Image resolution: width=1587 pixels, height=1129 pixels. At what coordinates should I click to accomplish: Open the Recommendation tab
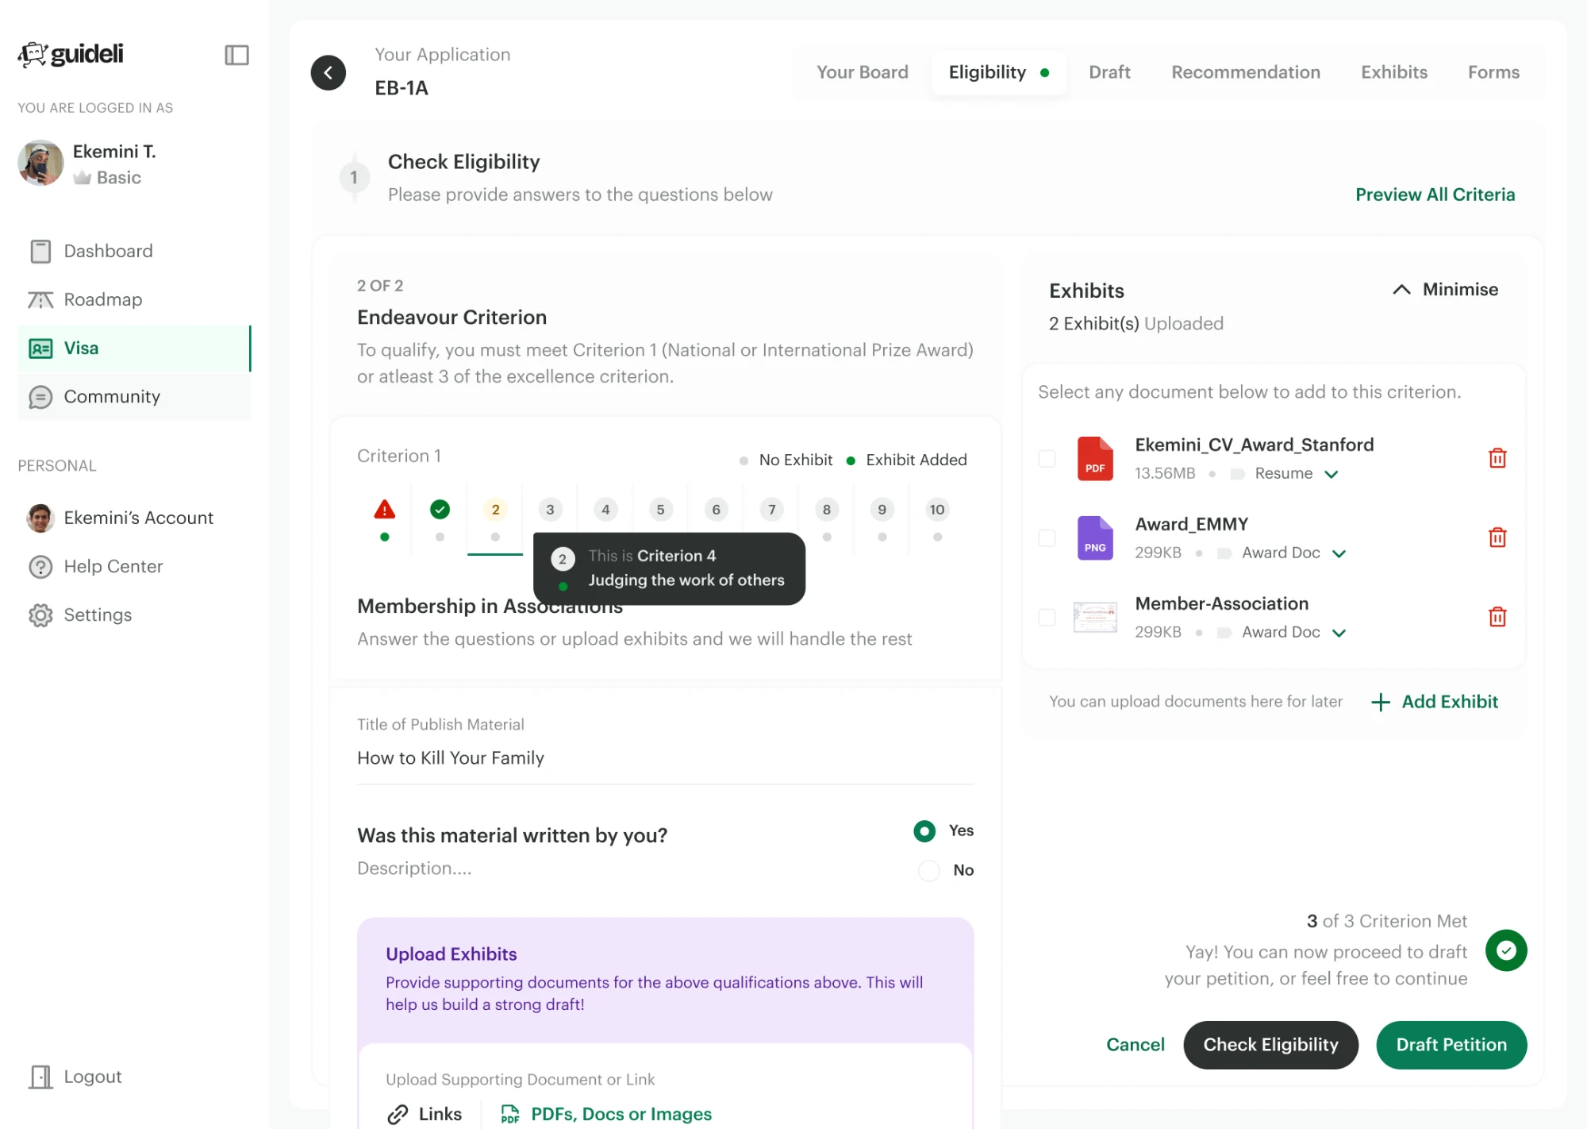pos(1246,72)
